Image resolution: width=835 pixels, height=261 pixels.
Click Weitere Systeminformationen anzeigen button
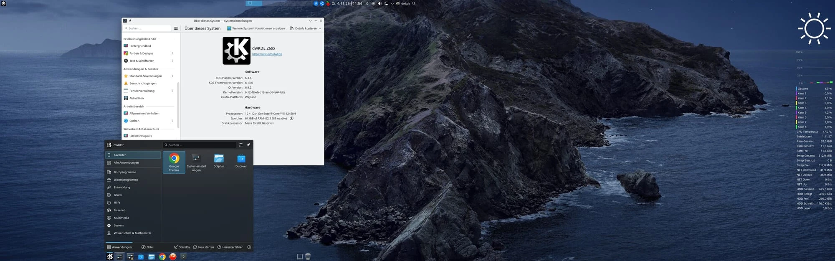coord(256,28)
